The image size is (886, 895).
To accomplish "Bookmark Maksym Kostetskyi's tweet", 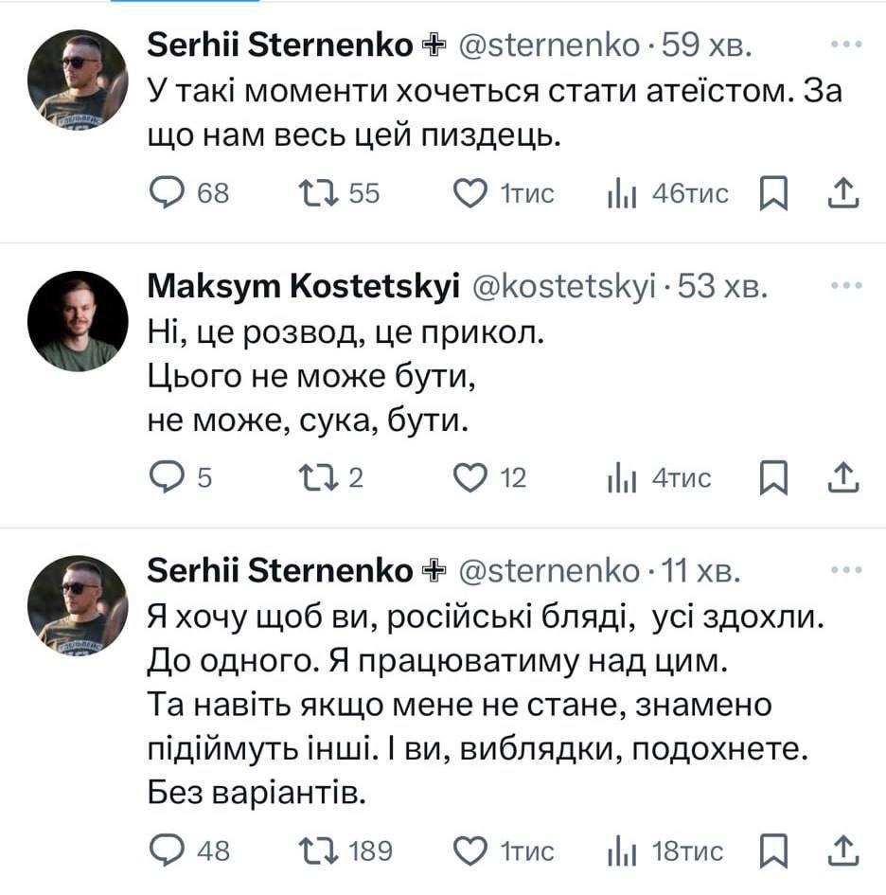I will pos(774,478).
